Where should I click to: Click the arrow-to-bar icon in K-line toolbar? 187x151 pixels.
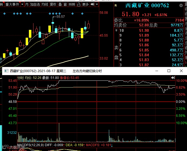click(92, 5)
